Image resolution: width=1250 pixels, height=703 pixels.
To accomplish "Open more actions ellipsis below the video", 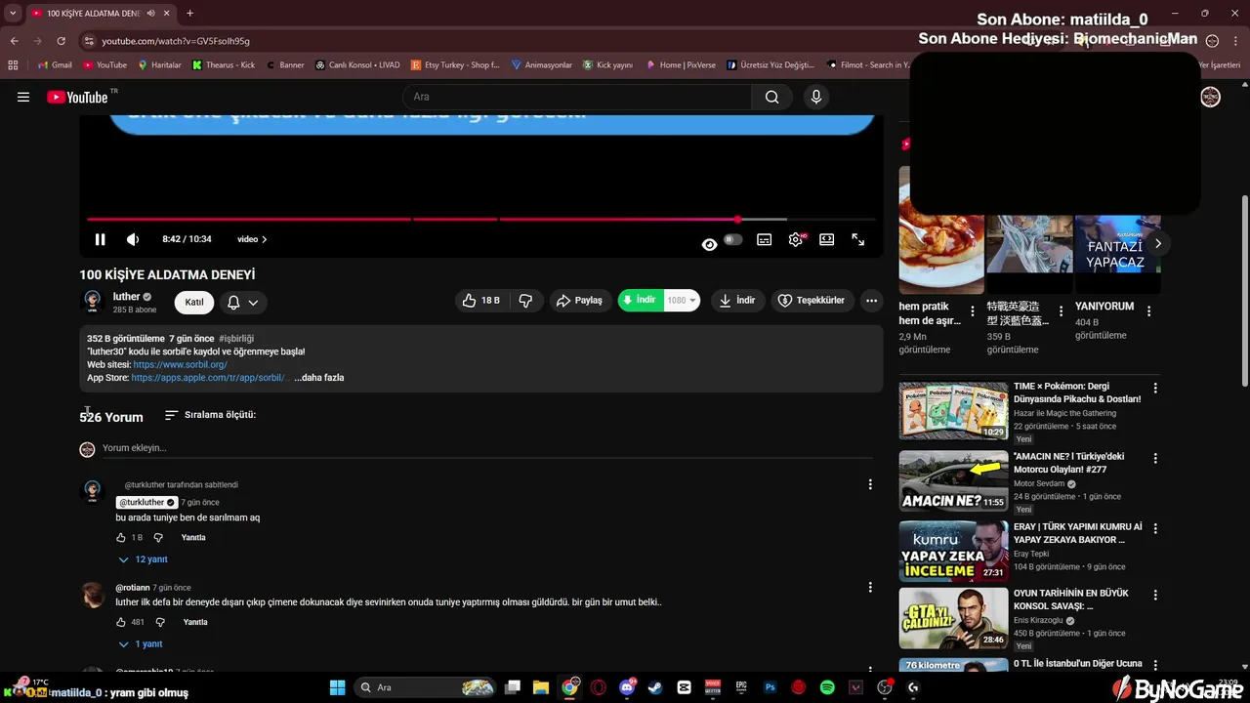I will coord(872,301).
